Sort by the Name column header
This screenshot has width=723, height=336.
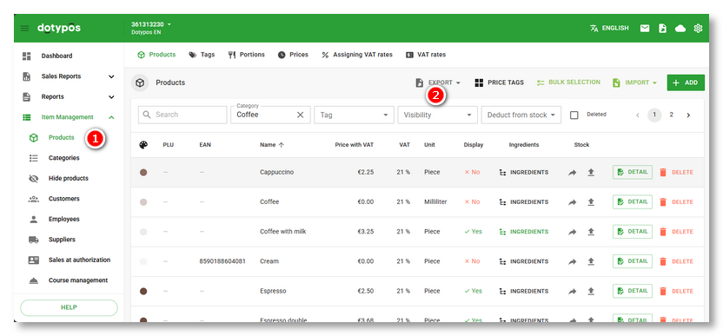pyautogui.click(x=272, y=145)
